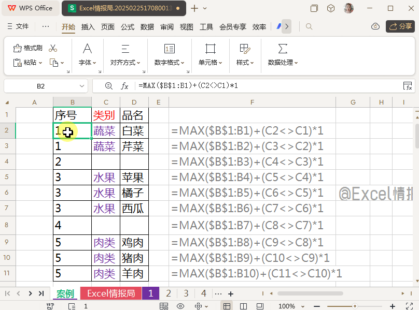419x310 pixels.
Task: Open the search icon in menu bar
Action: pos(309,26)
